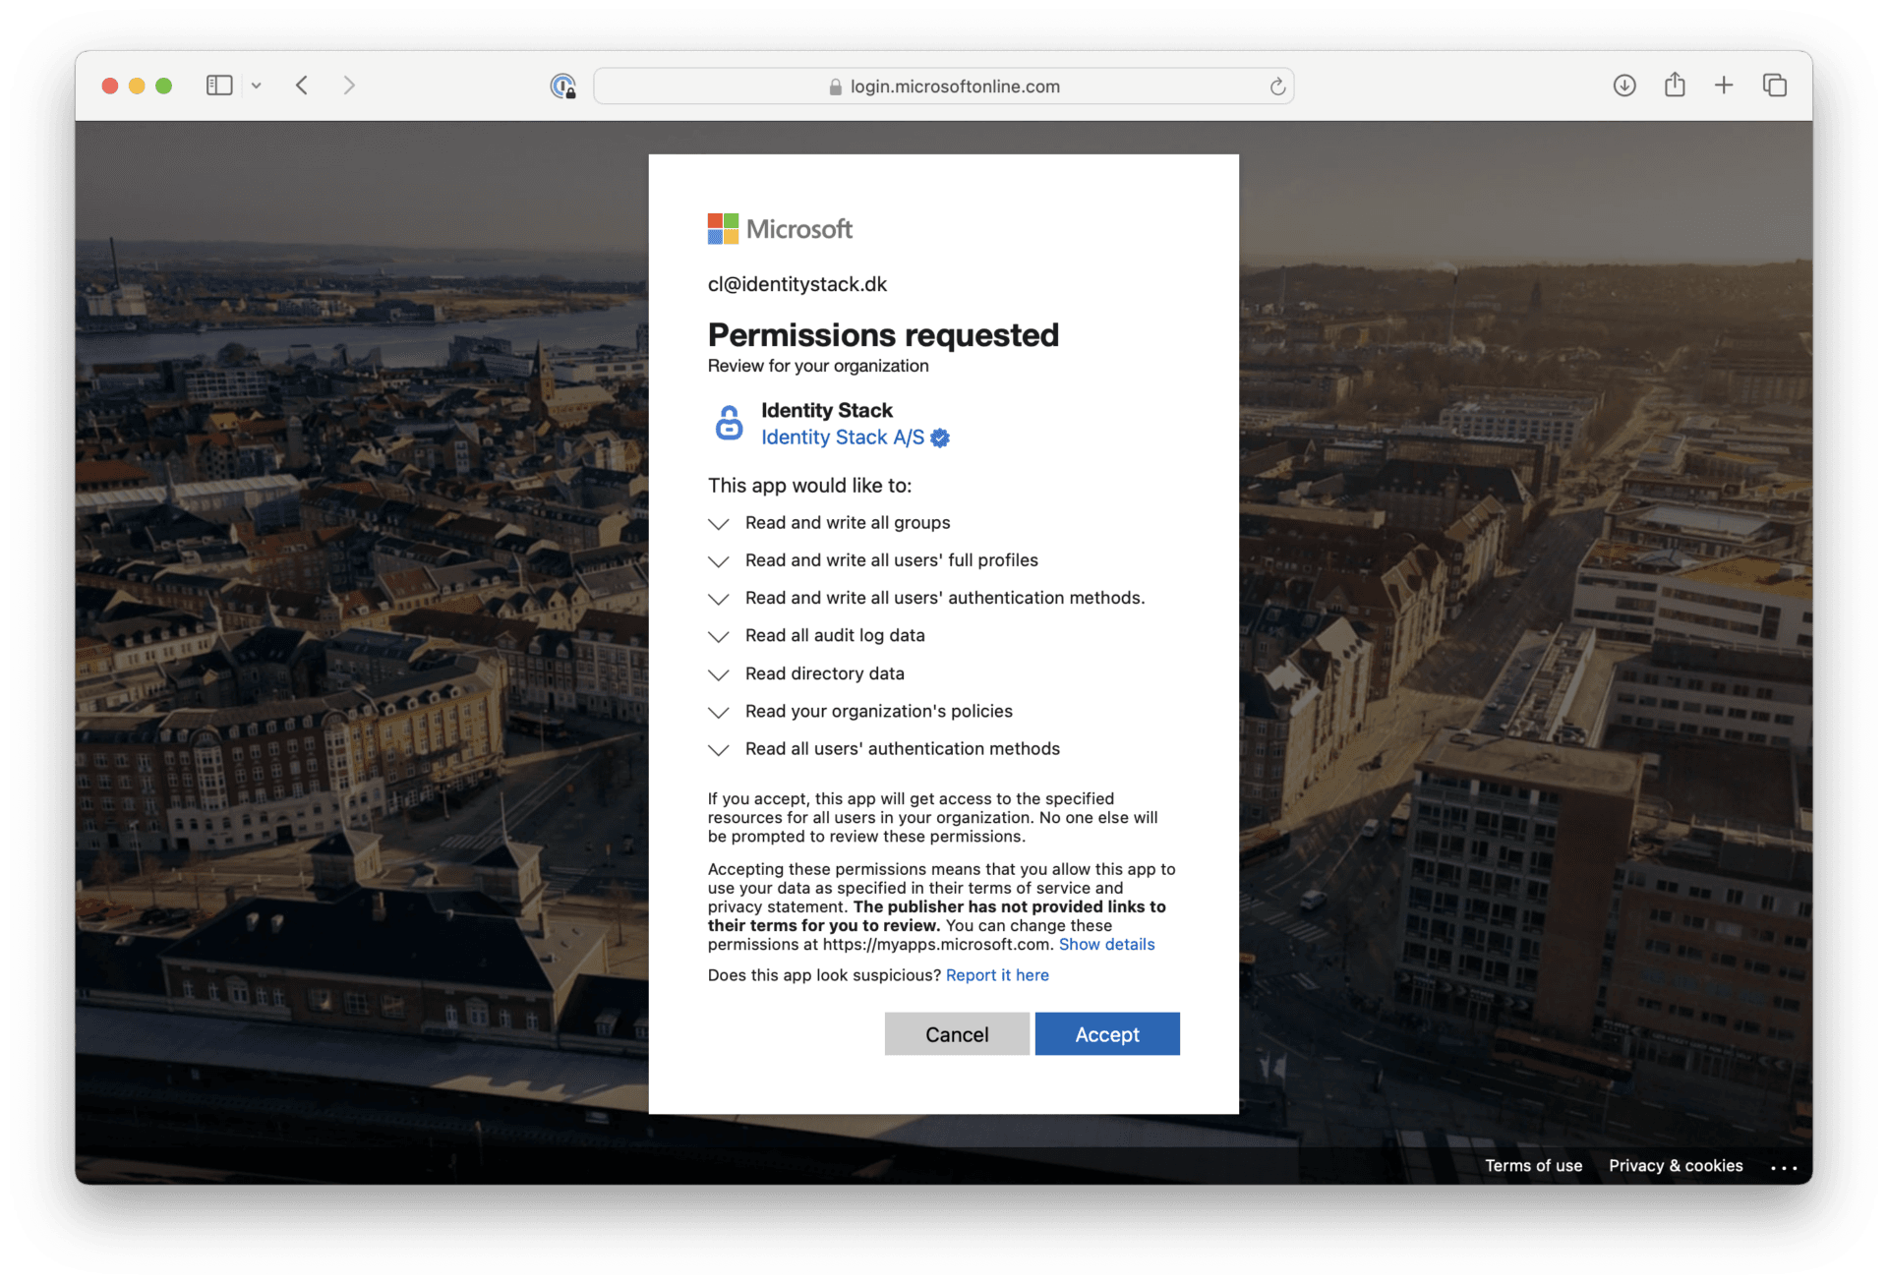Open the Privacy & cookies link
The image size is (1888, 1284).
(1676, 1165)
